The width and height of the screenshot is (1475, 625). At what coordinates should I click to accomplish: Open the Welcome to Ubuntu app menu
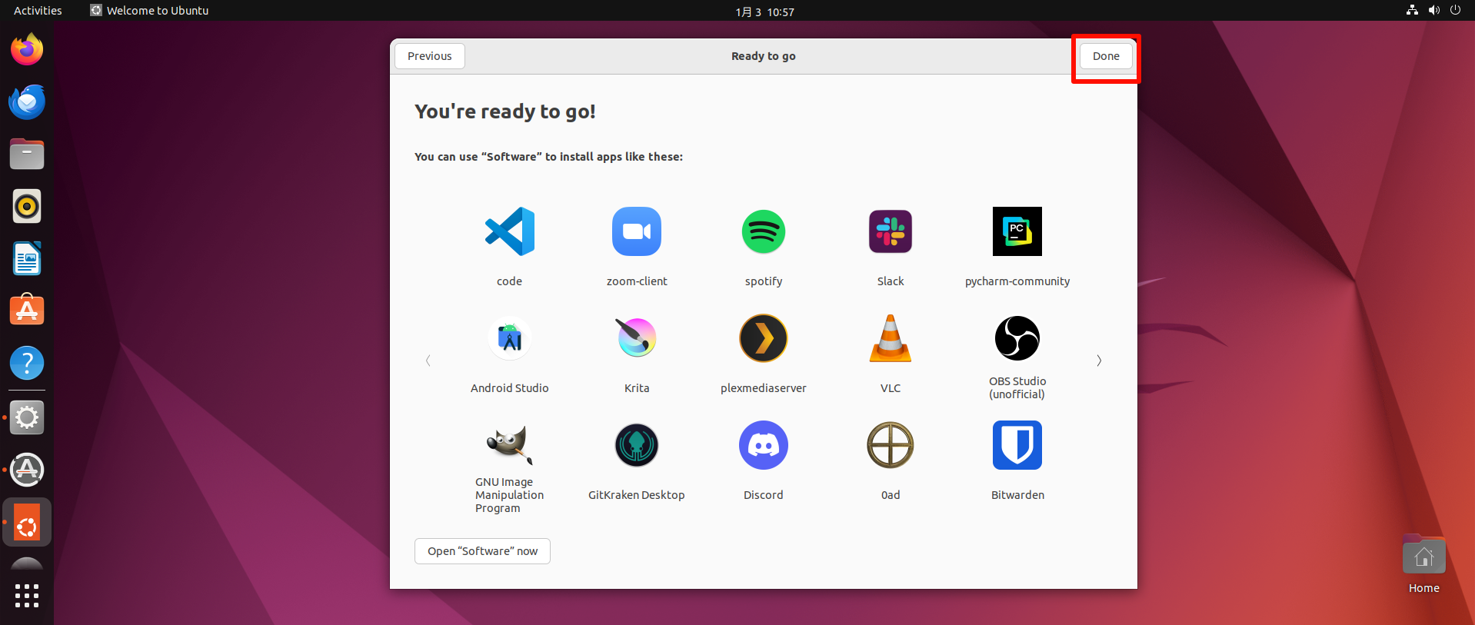click(149, 11)
